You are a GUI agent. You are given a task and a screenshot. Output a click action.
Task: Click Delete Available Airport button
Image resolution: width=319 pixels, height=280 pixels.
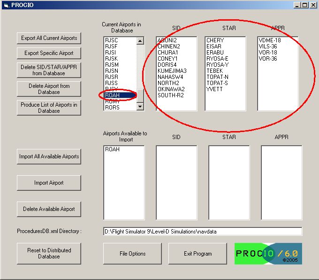[49, 209]
